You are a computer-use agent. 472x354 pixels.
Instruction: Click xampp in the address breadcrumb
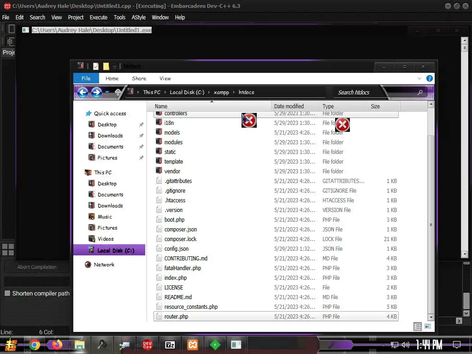tap(221, 92)
